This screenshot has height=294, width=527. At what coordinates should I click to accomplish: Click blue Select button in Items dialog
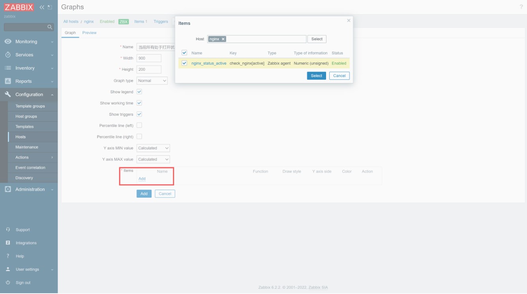317,75
